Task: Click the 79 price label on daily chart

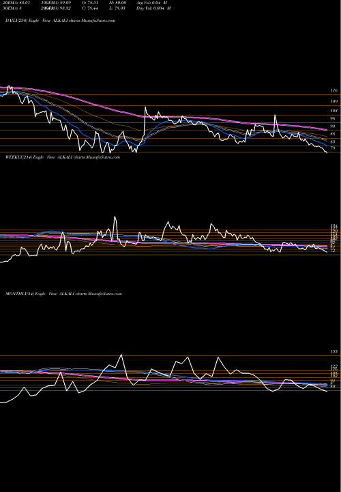Action: pyautogui.click(x=333, y=148)
